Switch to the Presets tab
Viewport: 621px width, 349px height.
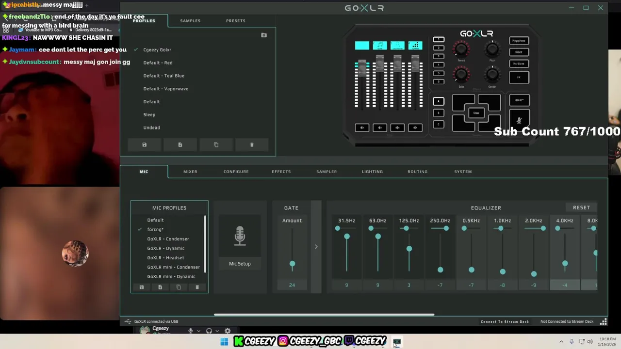pyautogui.click(x=236, y=21)
